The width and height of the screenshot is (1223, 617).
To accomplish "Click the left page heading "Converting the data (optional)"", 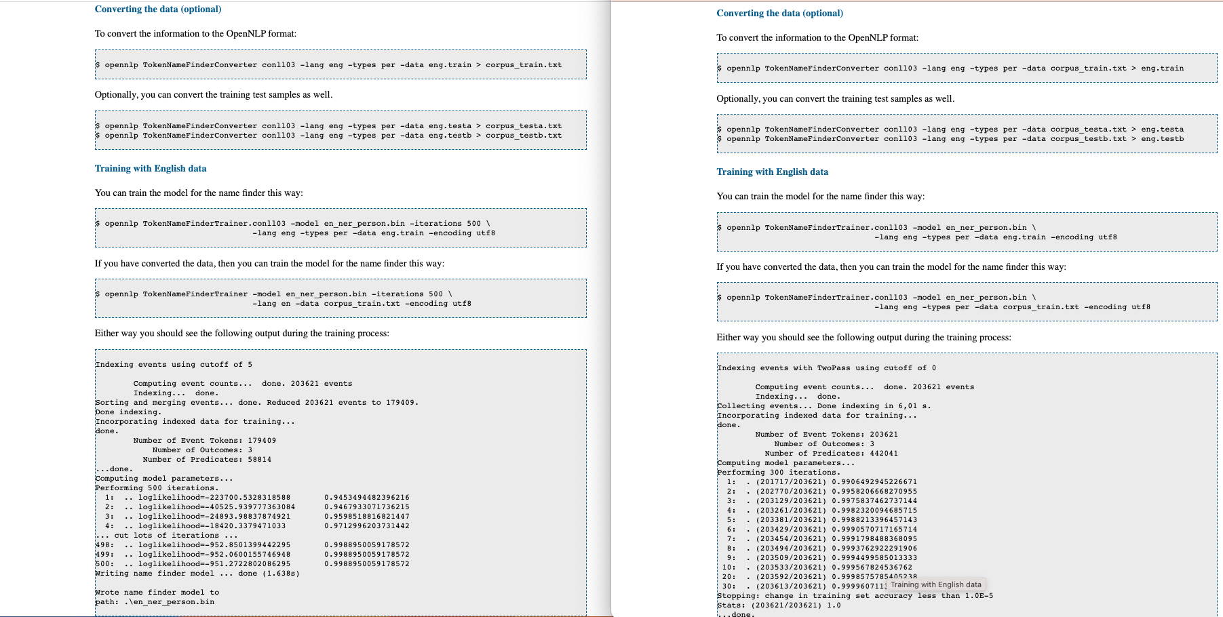I will (158, 9).
